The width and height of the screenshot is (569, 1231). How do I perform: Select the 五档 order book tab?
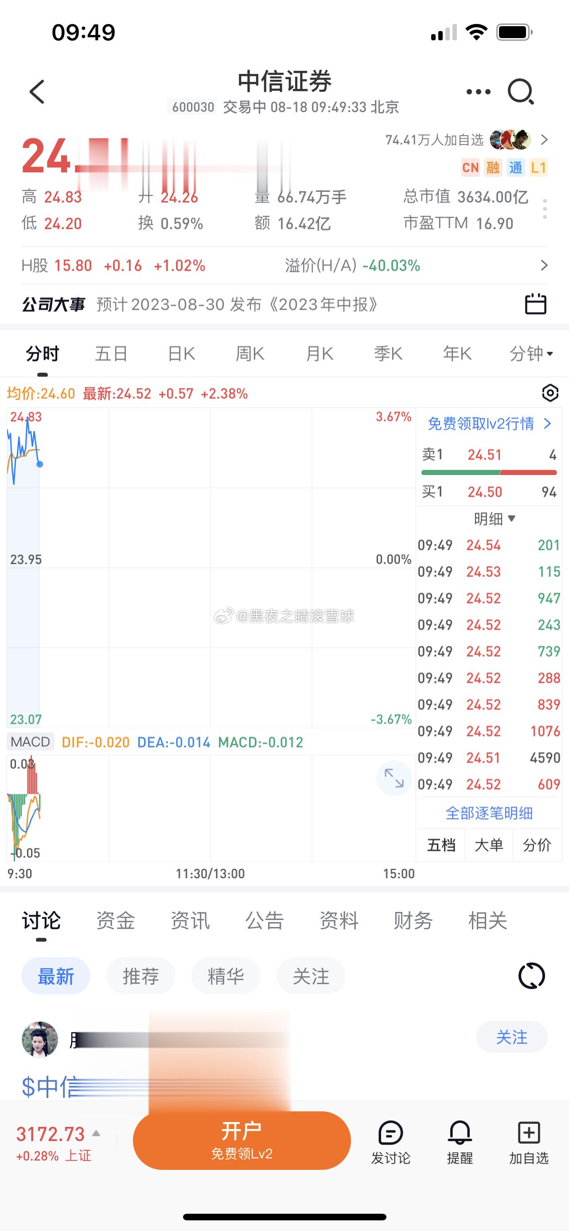coord(441,845)
